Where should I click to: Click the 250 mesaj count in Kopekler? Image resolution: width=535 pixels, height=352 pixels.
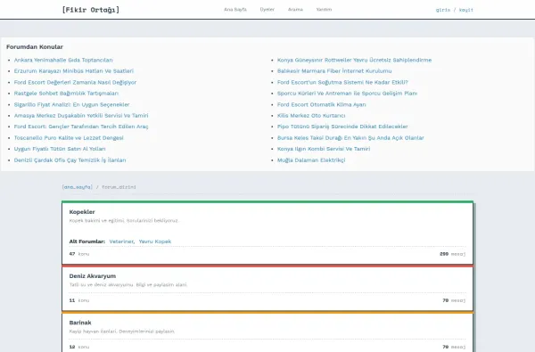coord(452,254)
